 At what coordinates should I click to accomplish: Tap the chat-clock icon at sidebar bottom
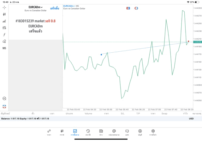tap(4, 98)
